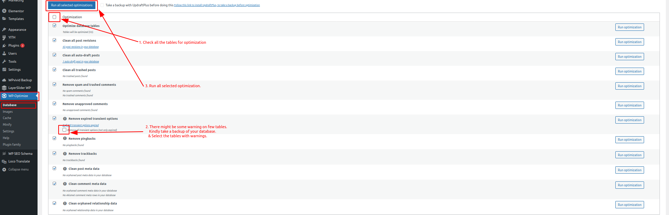This screenshot has width=669, height=215.
Task: Run optimization for Optimize database tables
Action: click(629, 27)
